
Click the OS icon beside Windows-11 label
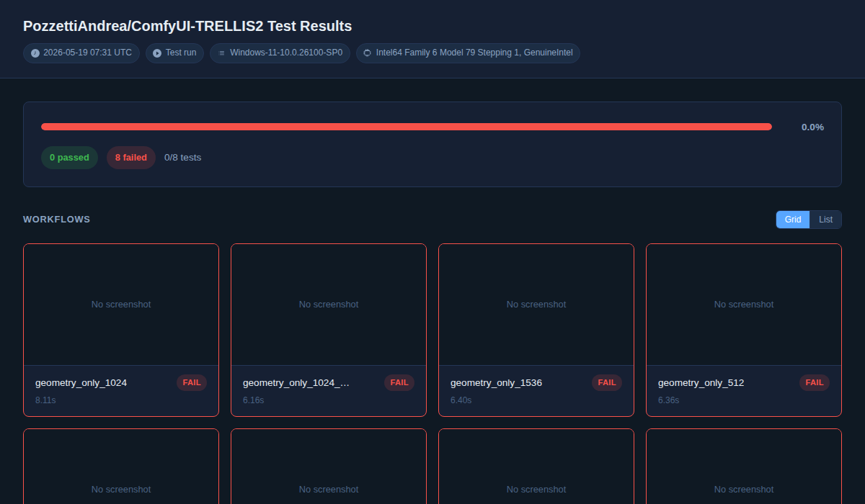pos(222,53)
